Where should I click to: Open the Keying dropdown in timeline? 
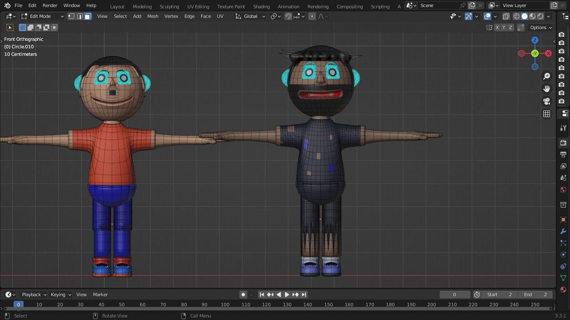[61, 295]
